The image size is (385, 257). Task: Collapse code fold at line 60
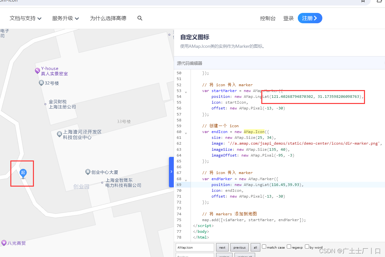click(186, 133)
